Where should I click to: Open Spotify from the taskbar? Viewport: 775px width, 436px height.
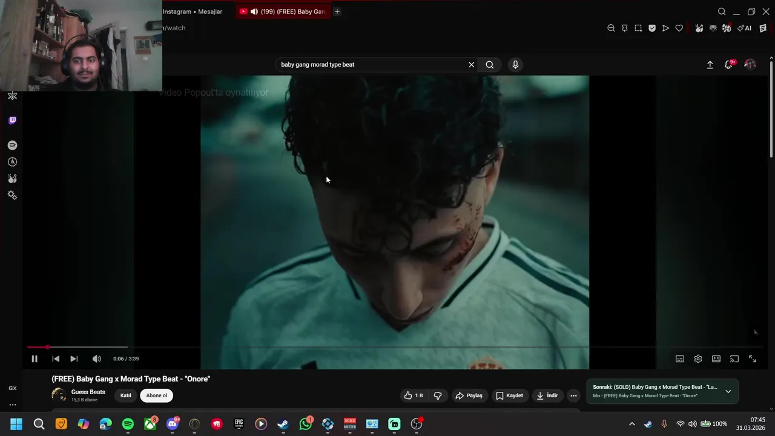click(128, 424)
